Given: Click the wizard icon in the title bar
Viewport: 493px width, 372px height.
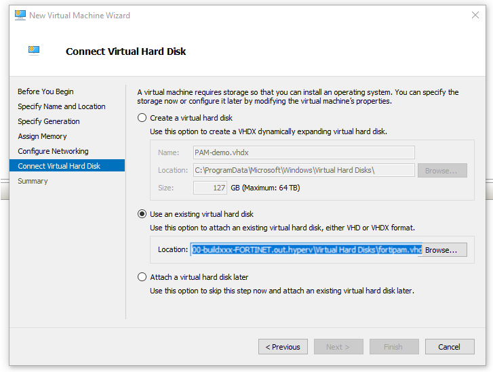Looking at the screenshot, I should [x=20, y=15].
